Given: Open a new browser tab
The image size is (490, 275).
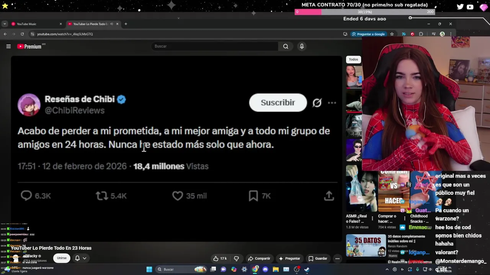Looking at the screenshot, I should [126, 24].
